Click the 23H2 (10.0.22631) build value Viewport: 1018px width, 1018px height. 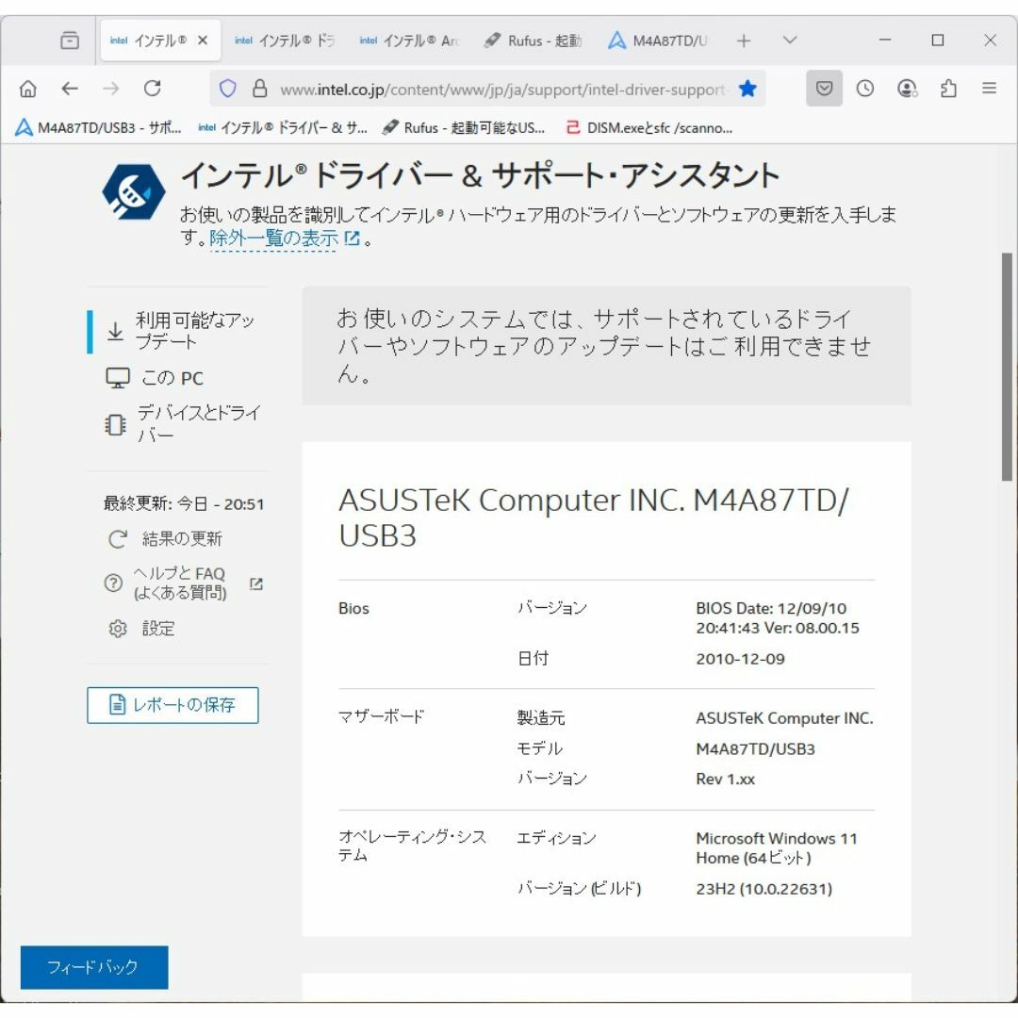click(x=763, y=889)
